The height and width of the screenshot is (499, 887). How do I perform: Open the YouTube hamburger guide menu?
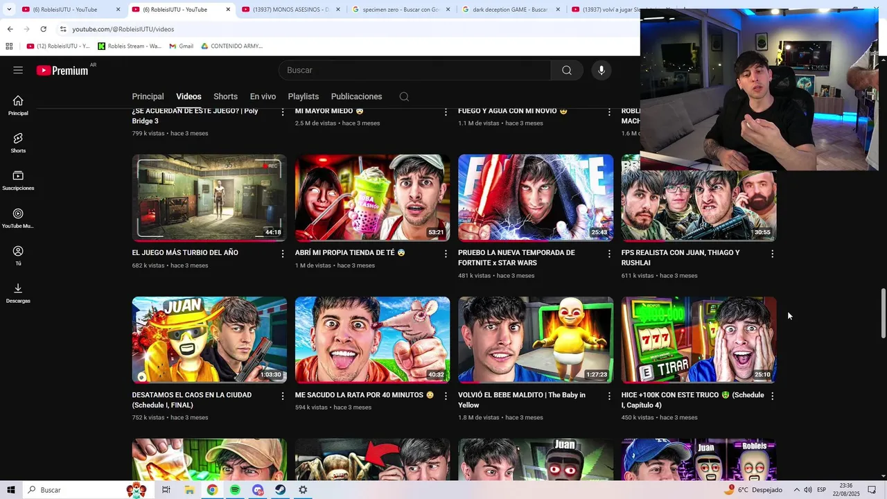click(x=18, y=70)
